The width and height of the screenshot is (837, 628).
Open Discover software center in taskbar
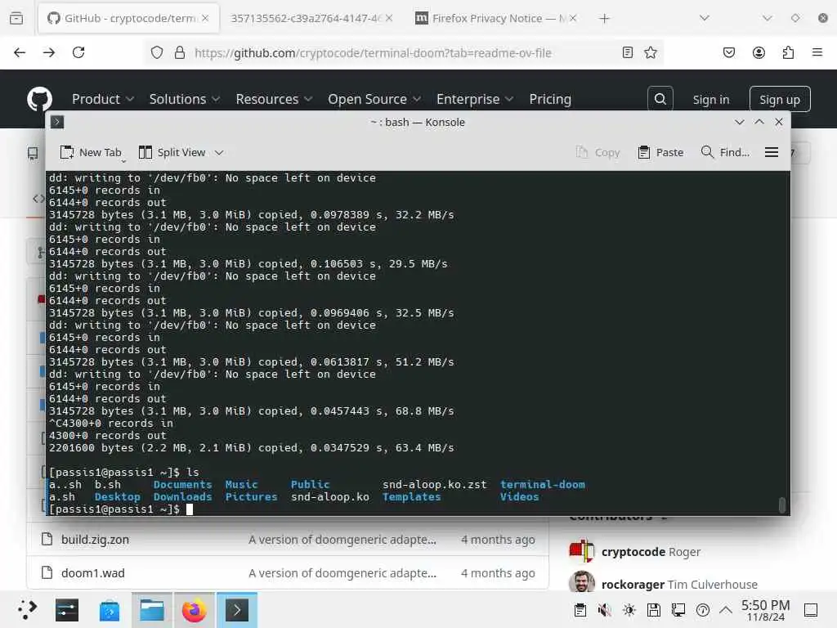[x=110, y=610]
